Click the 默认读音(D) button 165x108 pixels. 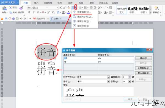tap(143, 73)
